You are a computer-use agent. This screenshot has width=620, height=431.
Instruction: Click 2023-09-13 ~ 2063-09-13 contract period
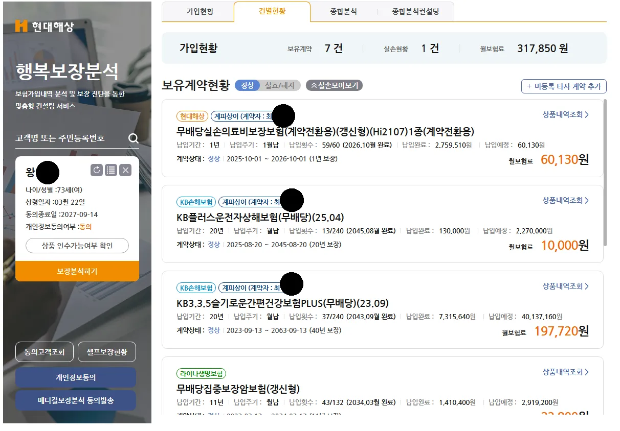click(x=284, y=330)
